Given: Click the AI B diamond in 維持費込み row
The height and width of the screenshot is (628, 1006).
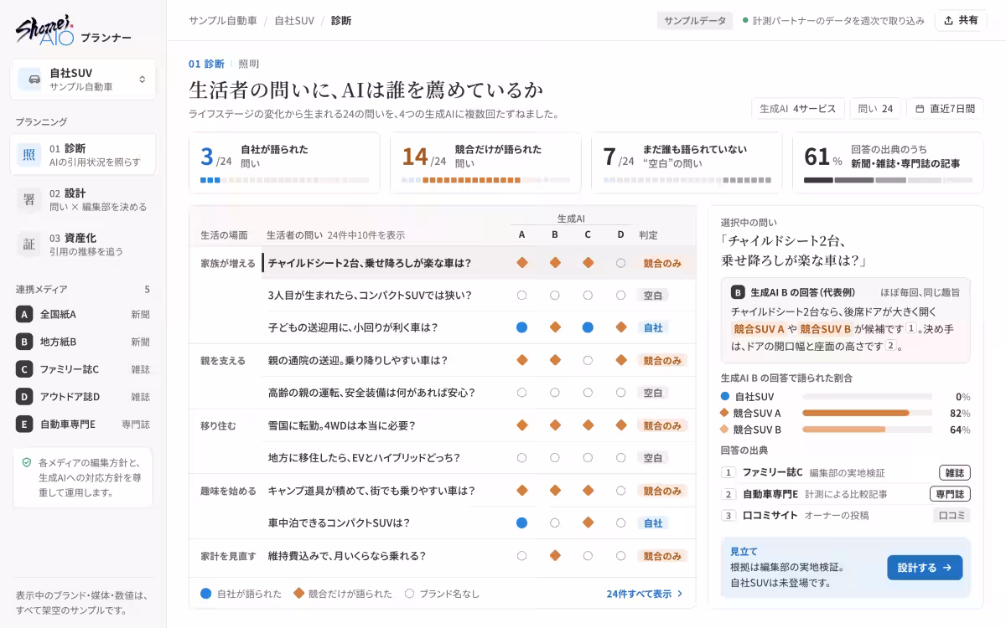Looking at the screenshot, I should (555, 555).
